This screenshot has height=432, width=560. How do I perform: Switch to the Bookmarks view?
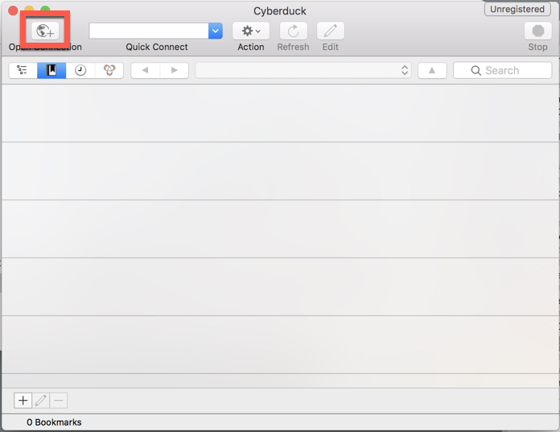51,70
